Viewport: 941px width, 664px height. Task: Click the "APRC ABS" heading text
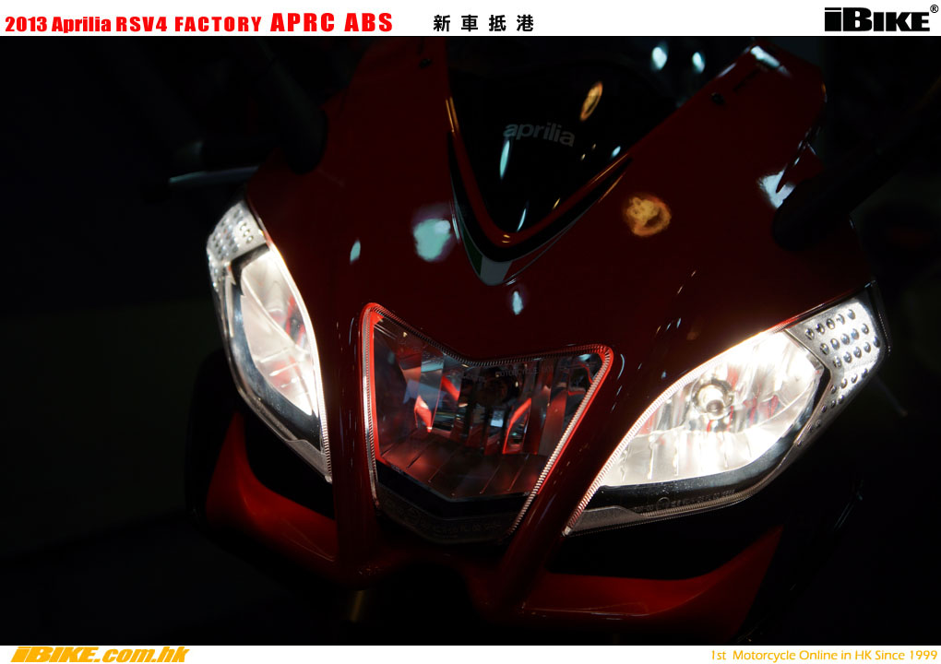331,23
